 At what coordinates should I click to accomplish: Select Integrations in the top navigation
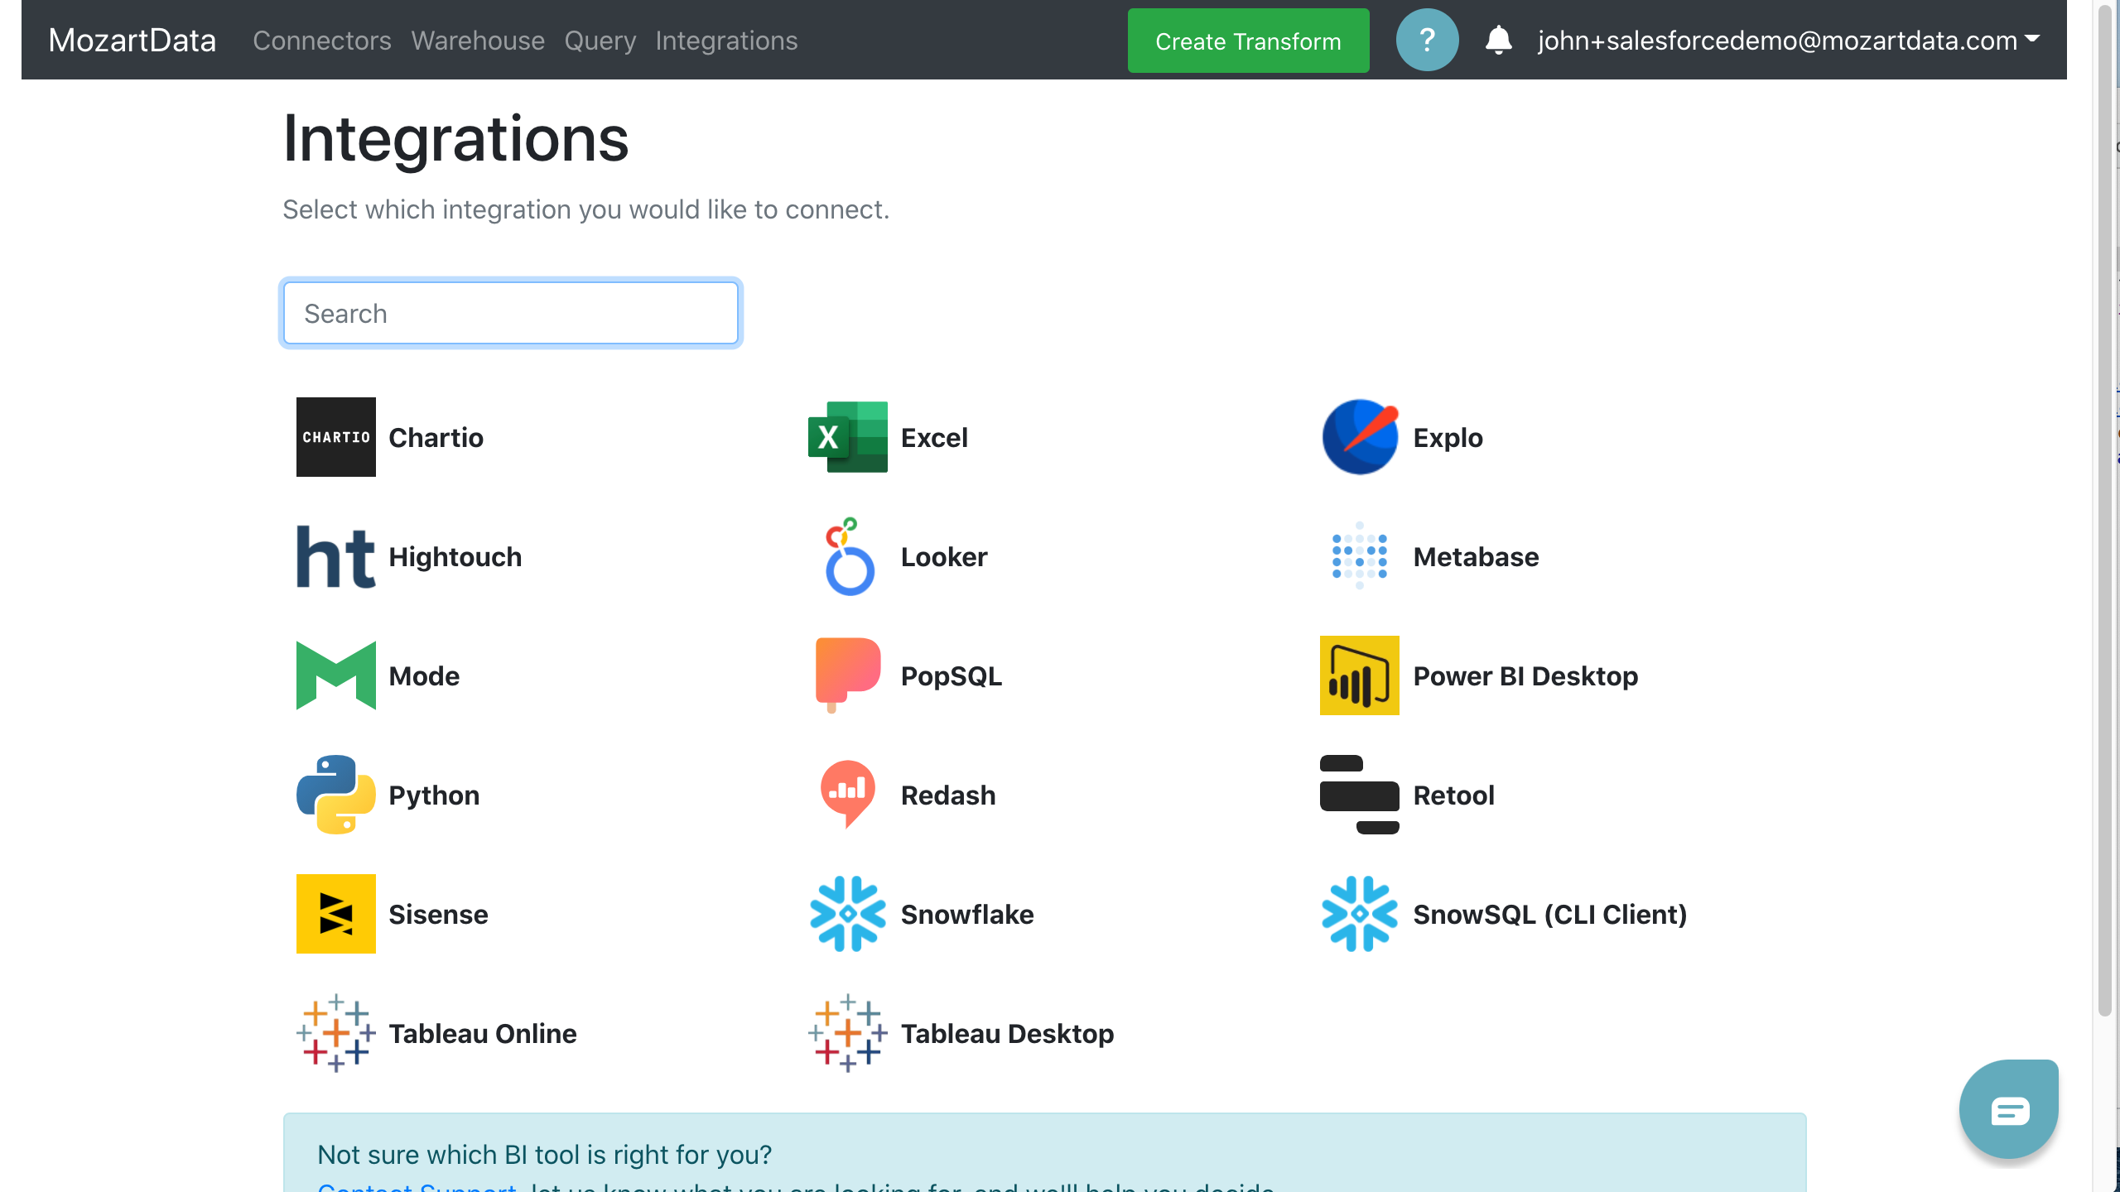tap(726, 41)
